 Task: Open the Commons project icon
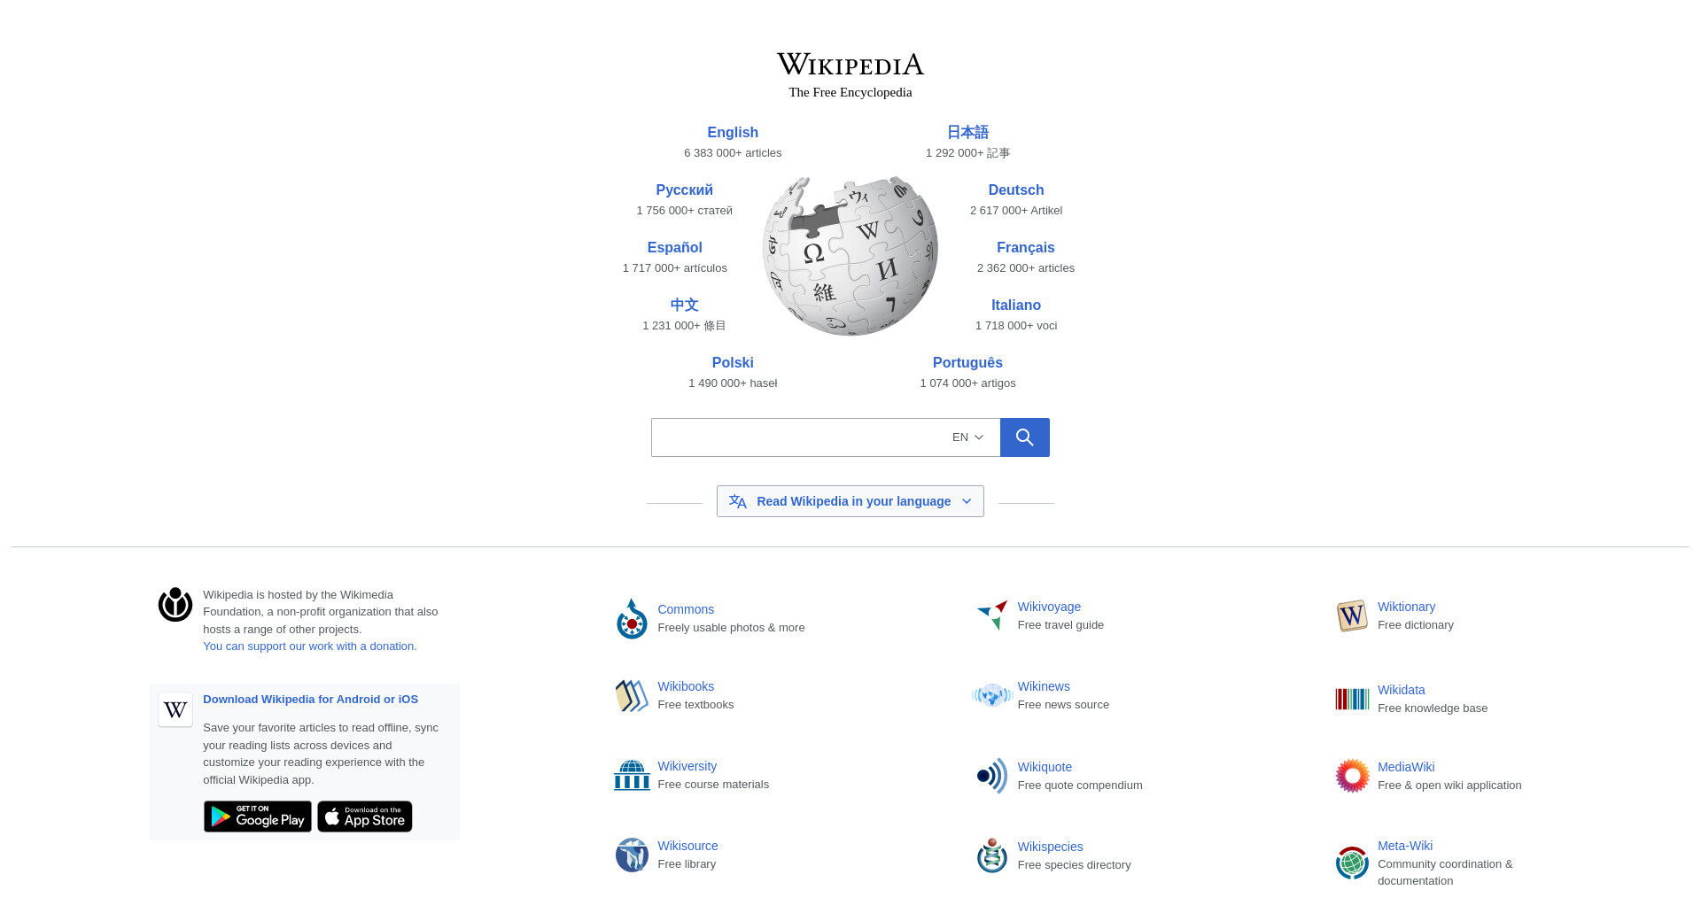click(632, 618)
